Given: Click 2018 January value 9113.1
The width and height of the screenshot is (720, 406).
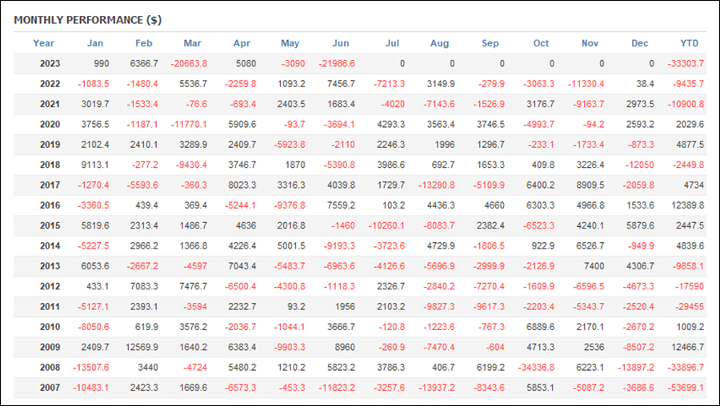Looking at the screenshot, I should pos(95,165).
